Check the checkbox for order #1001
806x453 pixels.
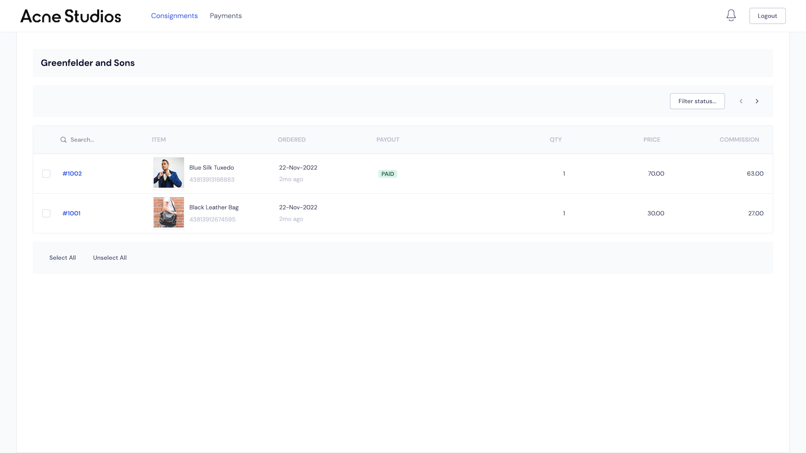click(46, 213)
